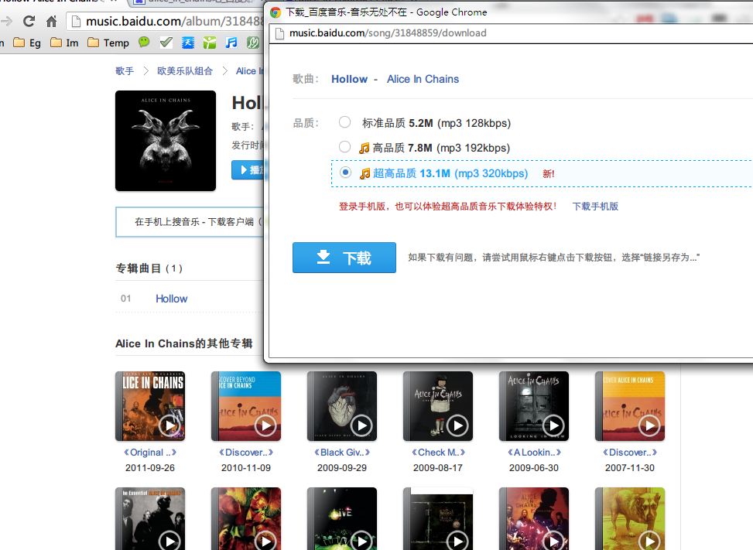This screenshot has height=550, width=753.
Task: Open the blue music note bookmark
Action: (x=231, y=43)
